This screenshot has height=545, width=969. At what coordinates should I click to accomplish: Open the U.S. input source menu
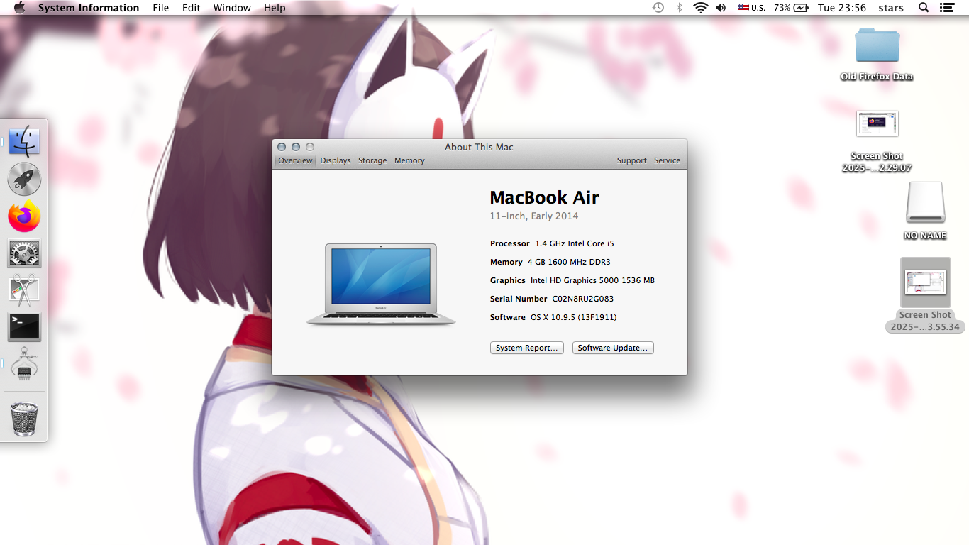point(752,8)
